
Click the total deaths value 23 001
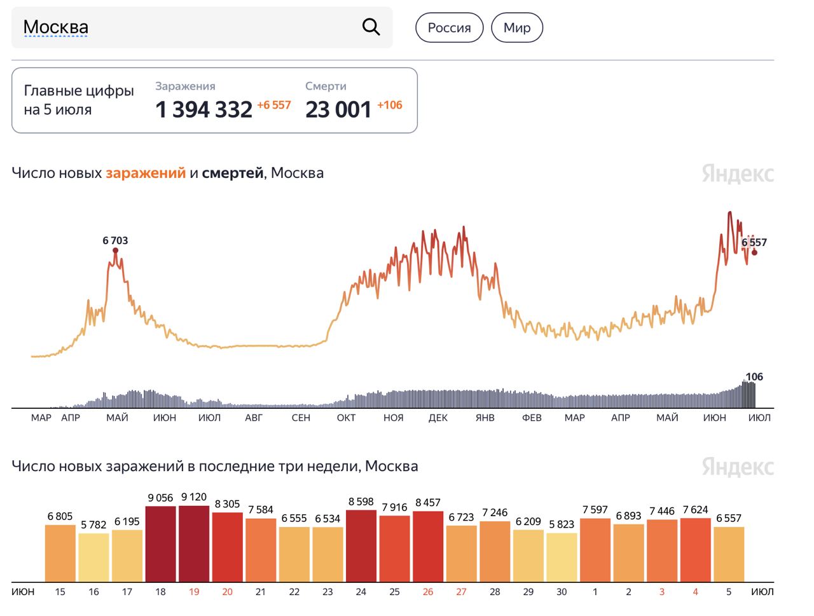[338, 109]
